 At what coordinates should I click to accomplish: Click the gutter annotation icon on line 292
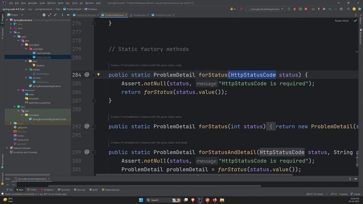pos(87,126)
